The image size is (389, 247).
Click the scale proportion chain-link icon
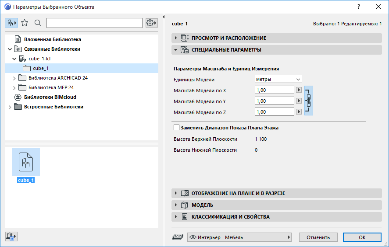309,101
